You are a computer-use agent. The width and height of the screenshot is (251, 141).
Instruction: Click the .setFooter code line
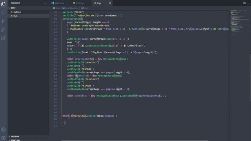click(112, 52)
